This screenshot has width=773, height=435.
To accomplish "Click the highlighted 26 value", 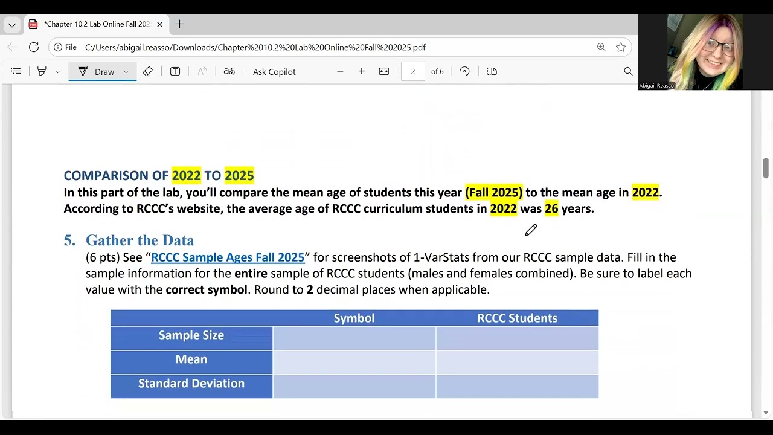I will [x=551, y=209].
